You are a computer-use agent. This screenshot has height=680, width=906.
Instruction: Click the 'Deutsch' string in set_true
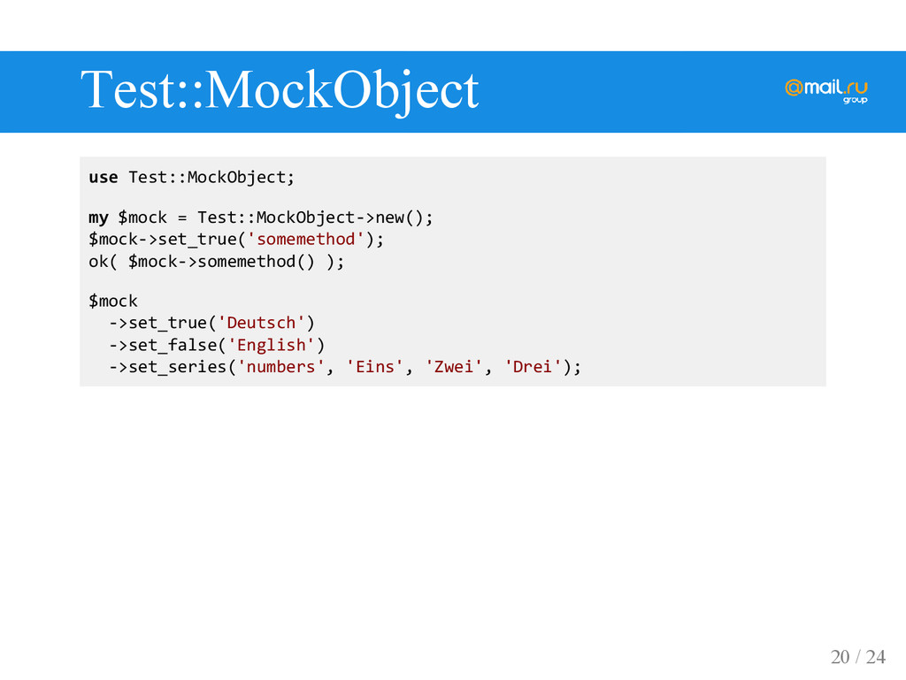(x=261, y=323)
